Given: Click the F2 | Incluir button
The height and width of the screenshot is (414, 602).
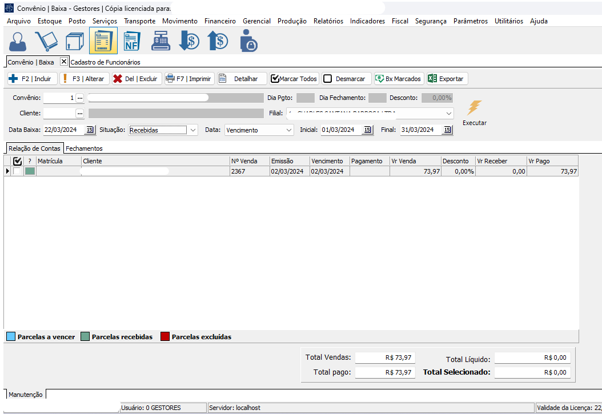Looking at the screenshot, I should point(32,79).
